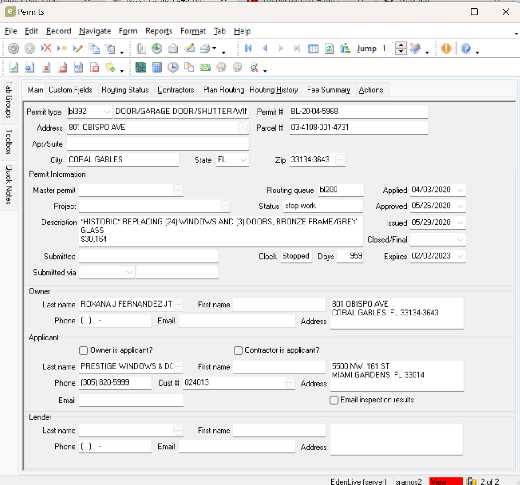Viewport: 520px width, 485px height.
Task: Click the Address lookup ellipsis button
Action: pos(243,128)
